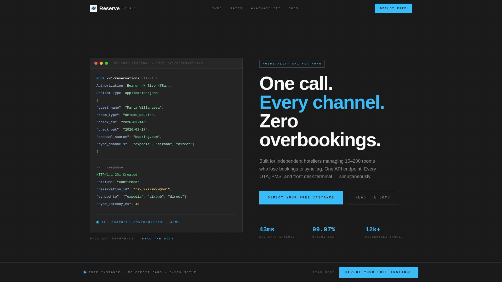The height and width of the screenshot is (282, 502).
Task: Click the 99.97% stat value
Action: click(x=324, y=230)
